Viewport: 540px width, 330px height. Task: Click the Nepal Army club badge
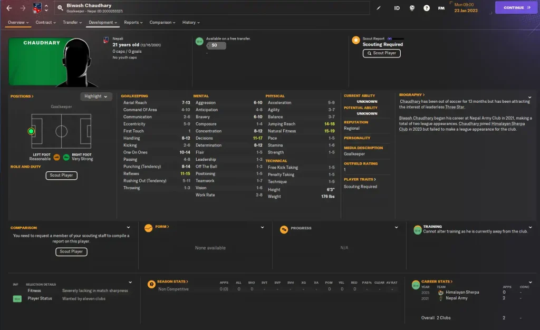(440, 298)
